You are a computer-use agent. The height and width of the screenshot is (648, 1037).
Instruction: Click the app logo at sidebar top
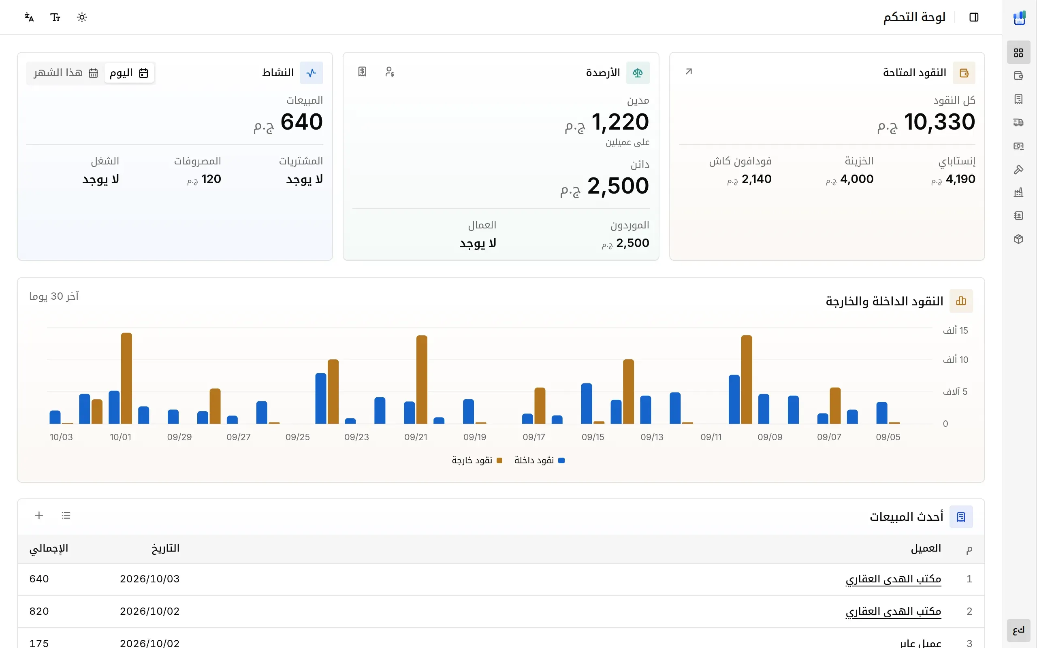1019,18
